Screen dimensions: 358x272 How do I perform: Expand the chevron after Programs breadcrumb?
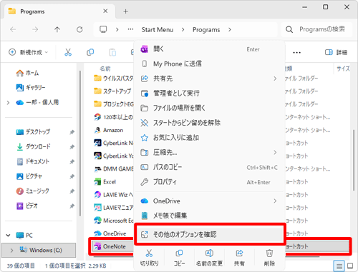(x=230, y=29)
